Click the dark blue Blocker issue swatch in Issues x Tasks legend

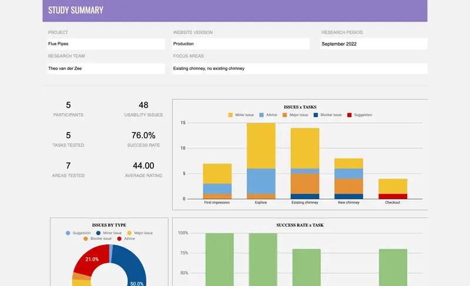tap(315, 115)
